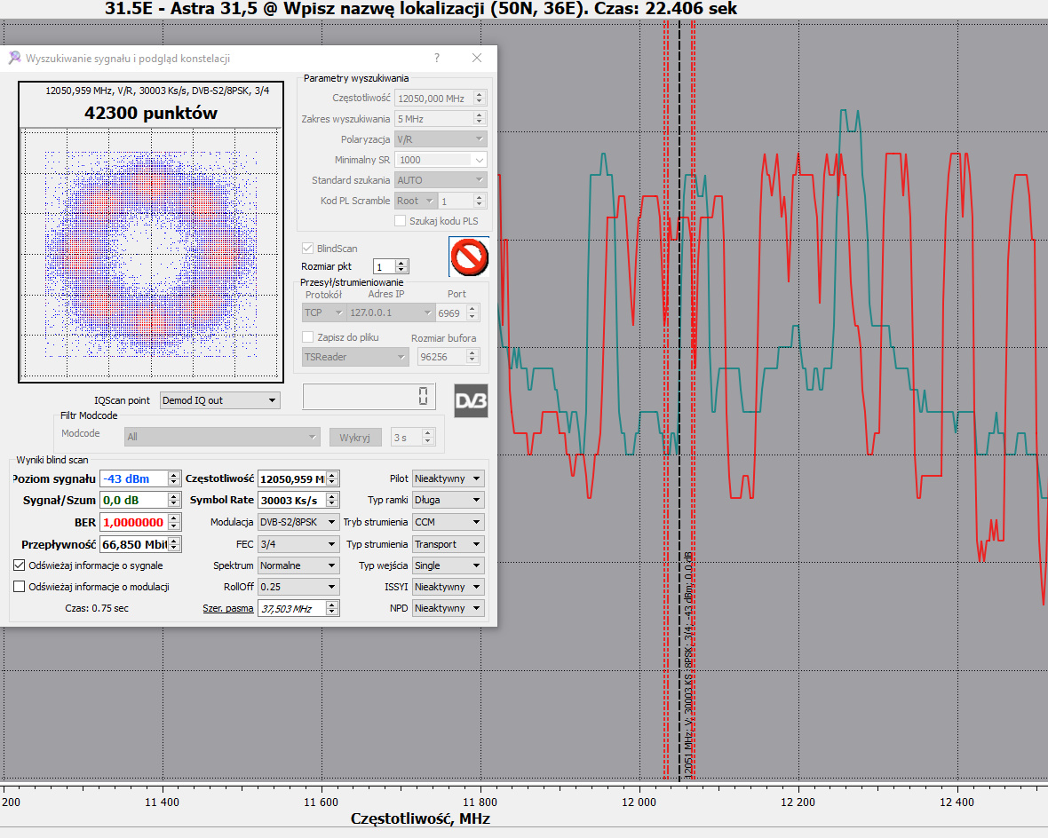The height and width of the screenshot is (838, 1048).
Task: Toggle the BlindScan checkbox
Action: click(x=307, y=248)
